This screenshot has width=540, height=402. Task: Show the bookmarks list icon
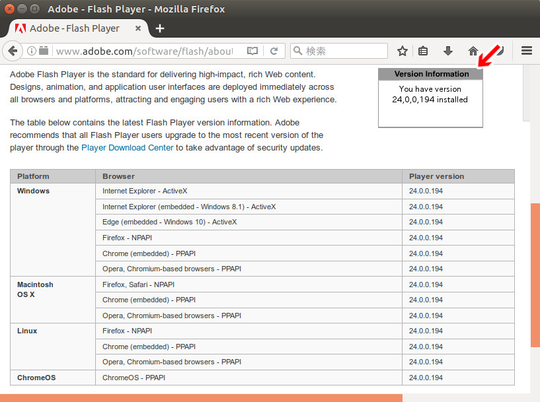click(423, 50)
